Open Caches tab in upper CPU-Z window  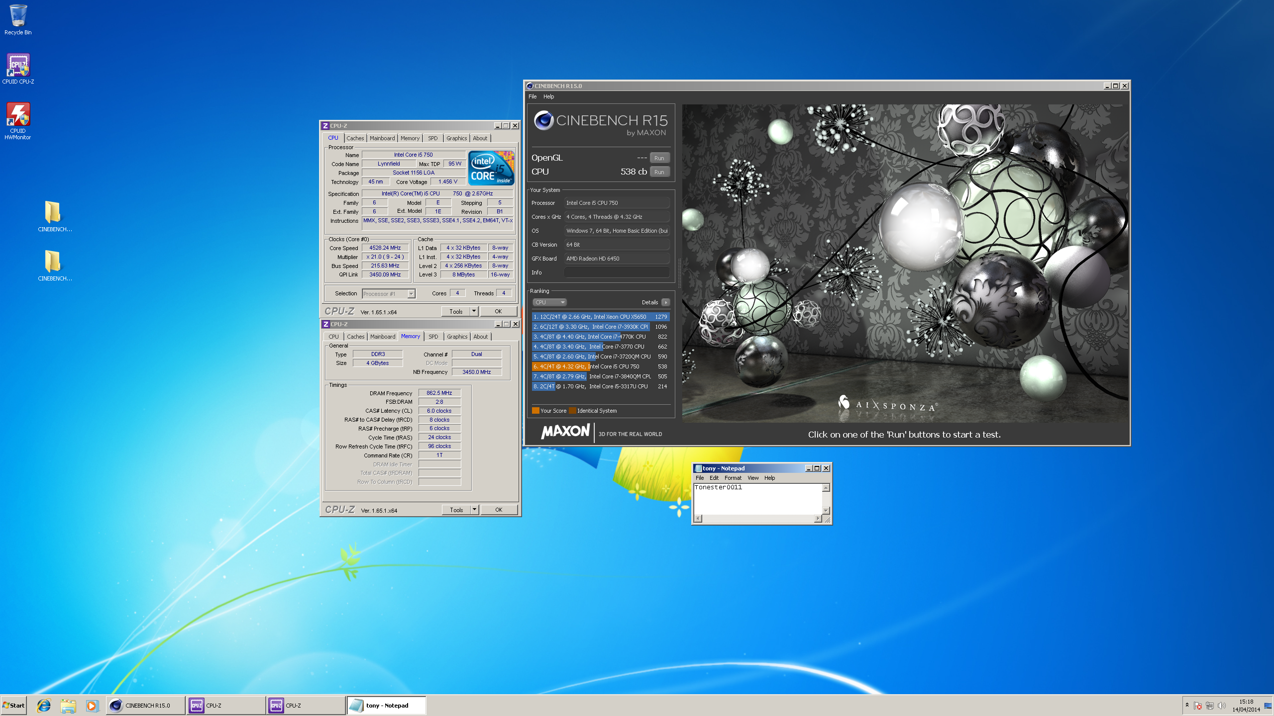point(355,138)
